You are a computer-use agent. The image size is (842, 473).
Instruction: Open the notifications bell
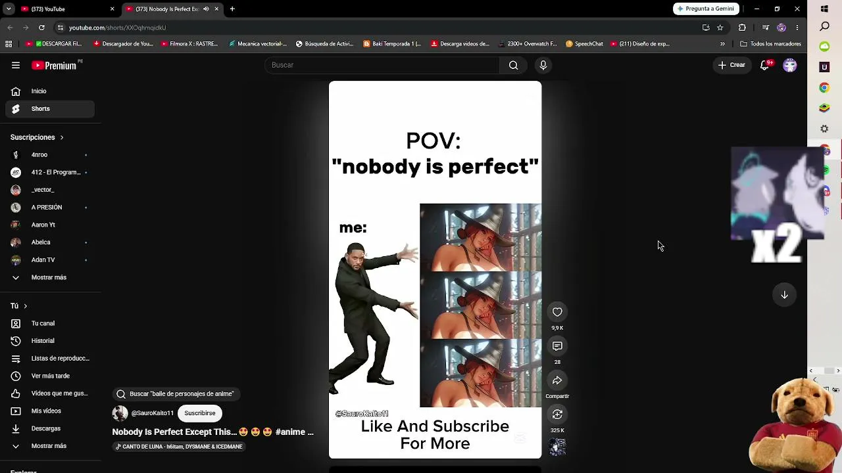click(x=765, y=65)
